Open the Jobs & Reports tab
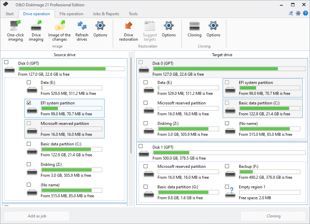Image resolution: width=310 pixels, height=224 pixels. pos(106,14)
